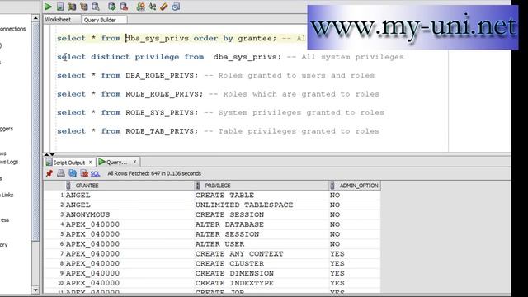Select the ALTER DATABASE cell
The image size is (528, 297).
tap(262, 224)
